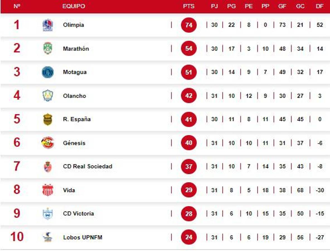Open the CD Real Sociedad link
The image size is (330, 251).
coord(88,166)
